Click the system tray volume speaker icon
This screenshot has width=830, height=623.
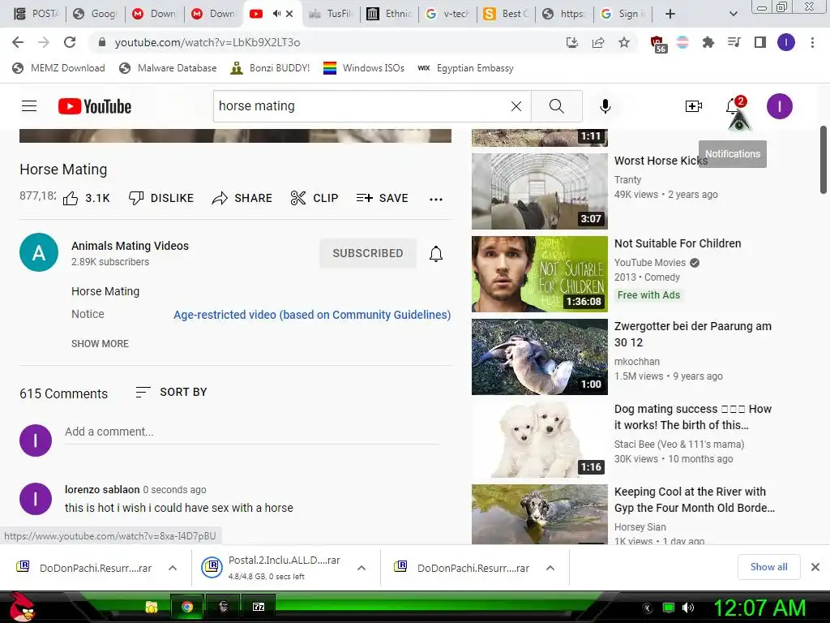pyautogui.click(x=688, y=608)
